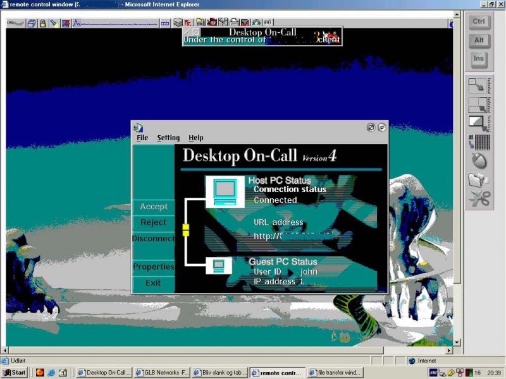Select the full-screen scaling icon in side panel

[x=479, y=123]
